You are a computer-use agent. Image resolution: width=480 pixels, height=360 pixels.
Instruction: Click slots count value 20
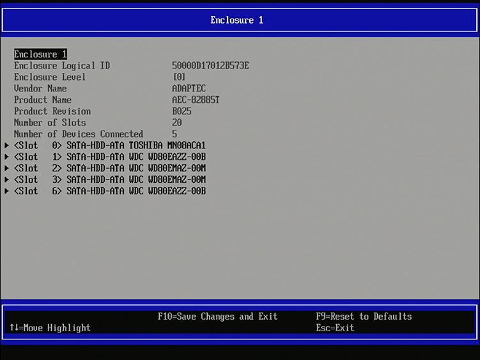pyautogui.click(x=177, y=123)
